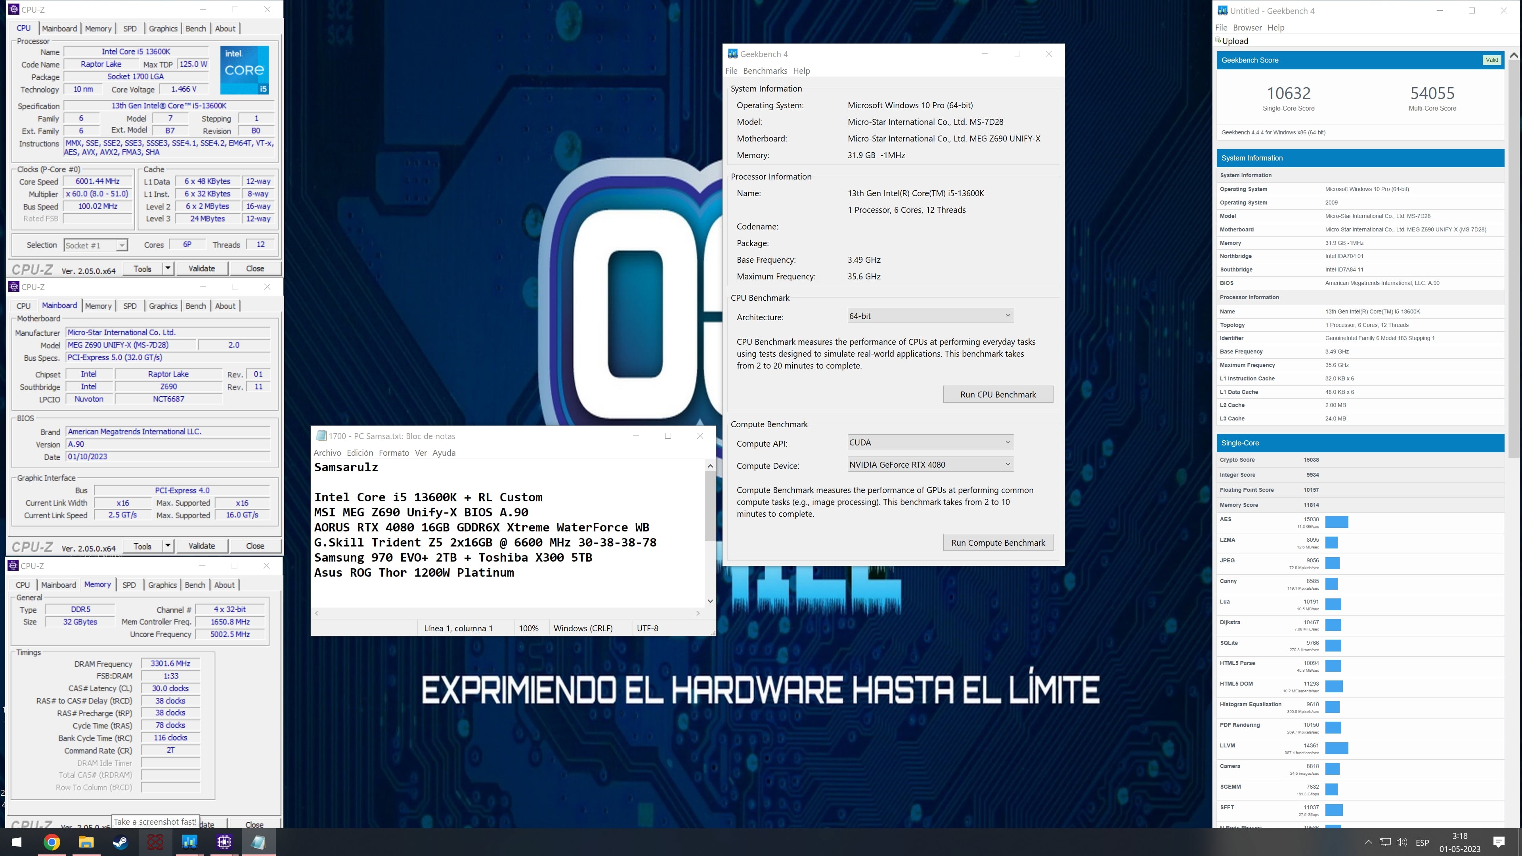The width and height of the screenshot is (1522, 856).
Task: Open the Compute API CUDA dropdown
Action: click(931, 443)
